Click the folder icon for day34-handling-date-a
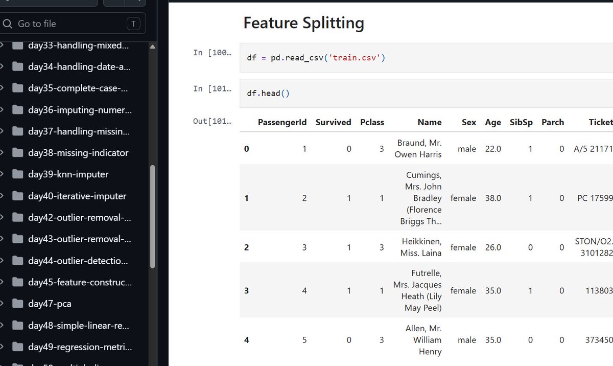The width and height of the screenshot is (613, 366). 18,66
